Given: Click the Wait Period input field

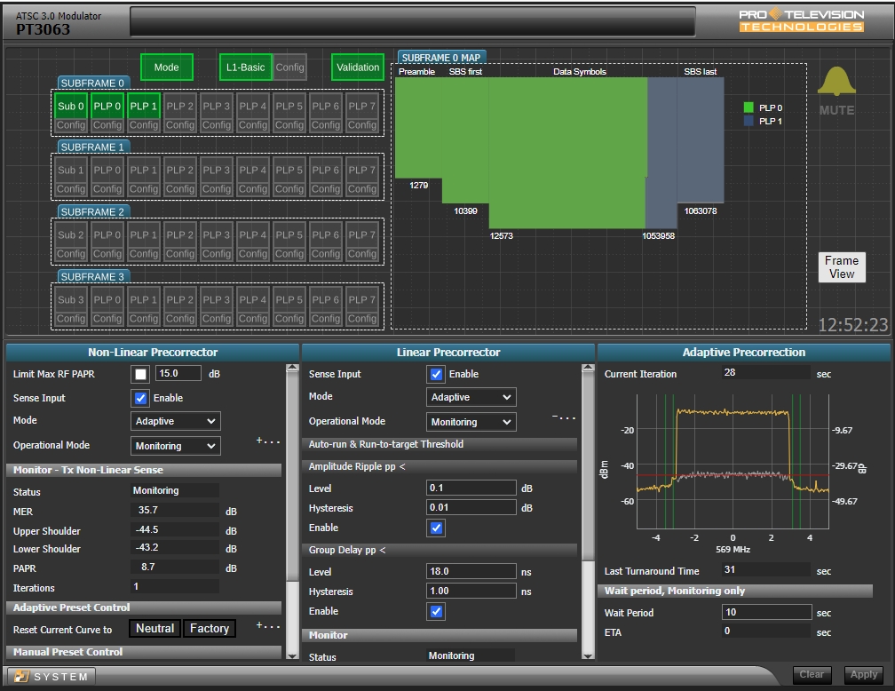Looking at the screenshot, I should (766, 612).
